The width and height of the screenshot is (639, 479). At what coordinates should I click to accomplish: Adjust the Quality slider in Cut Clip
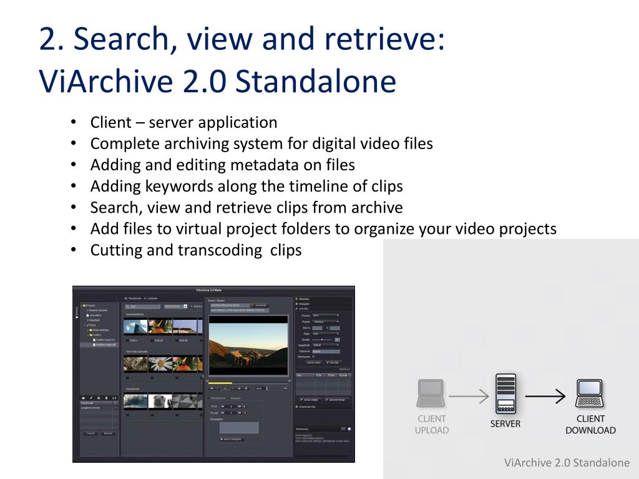point(322,339)
